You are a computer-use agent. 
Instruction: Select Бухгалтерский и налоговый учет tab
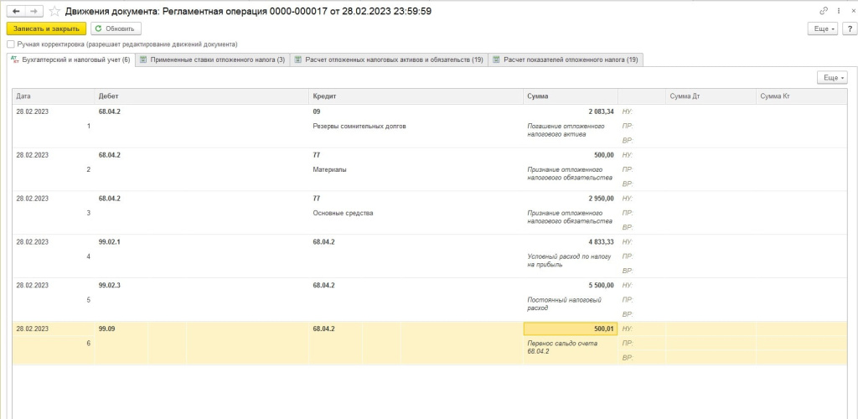pyautogui.click(x=70, y=59)
